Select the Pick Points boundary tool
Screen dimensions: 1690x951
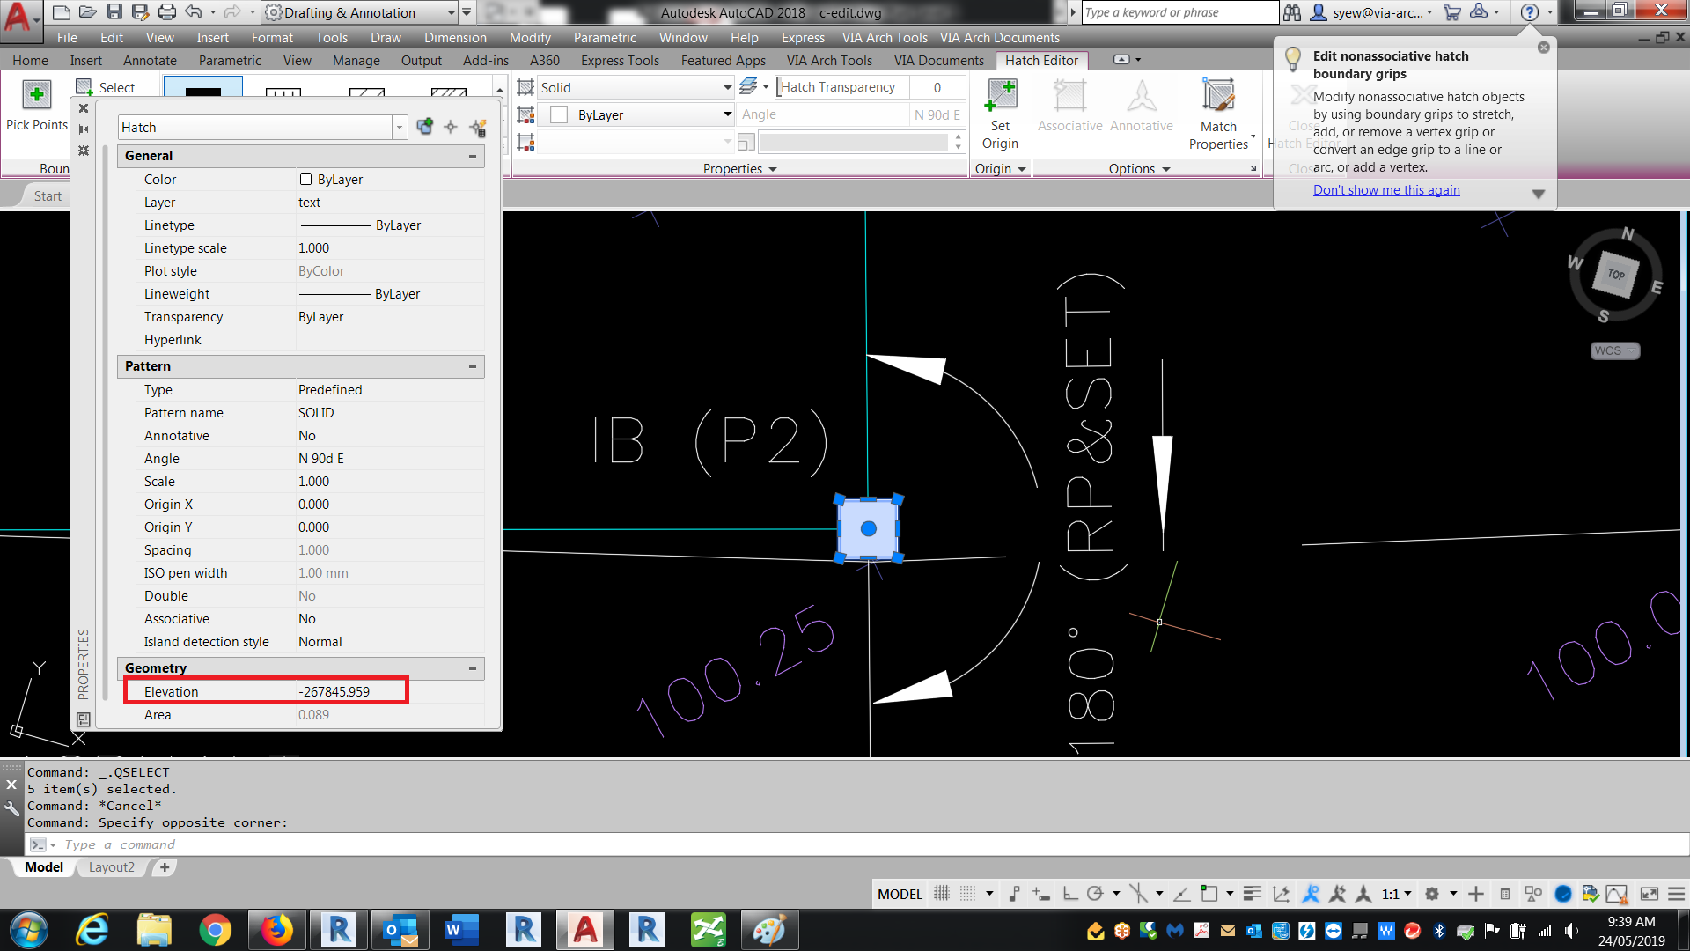tap(35, 106)
